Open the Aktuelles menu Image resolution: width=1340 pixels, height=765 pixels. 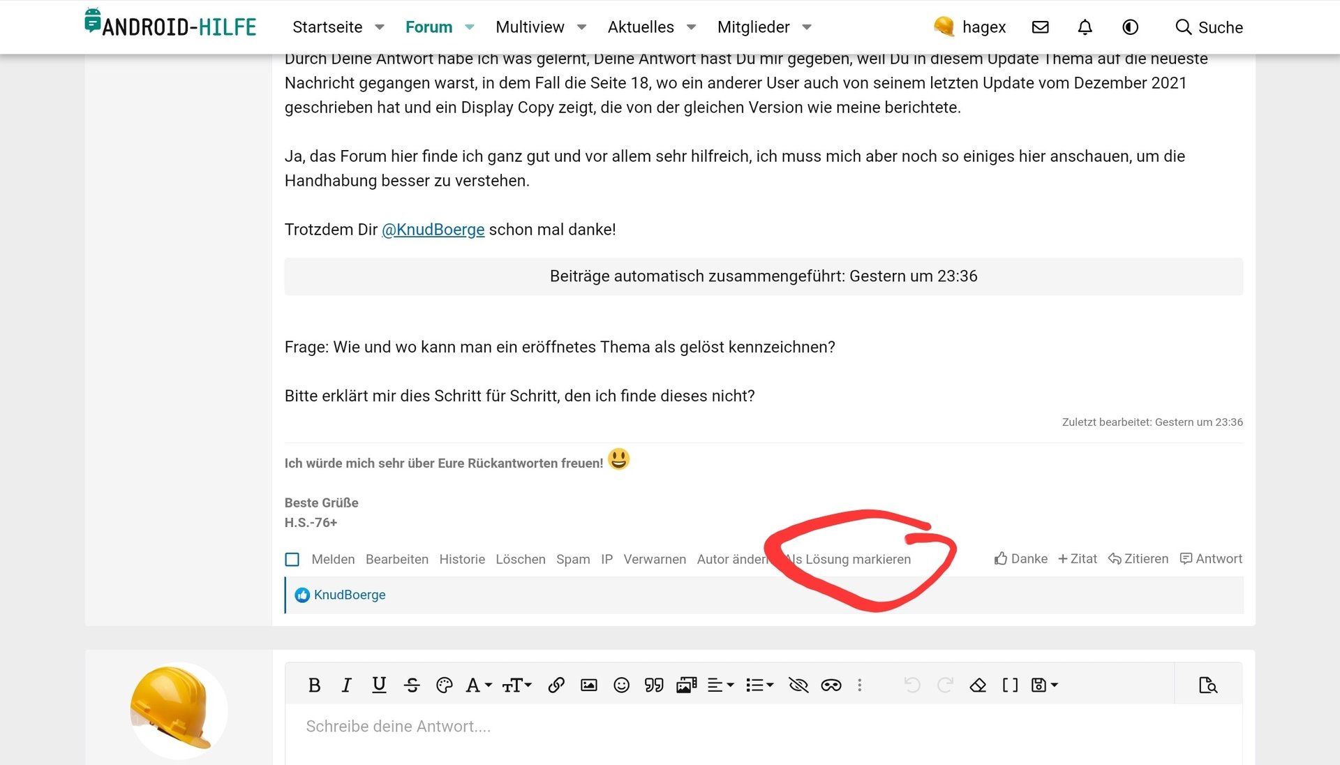pyautogui.click(x=641, y=27)
